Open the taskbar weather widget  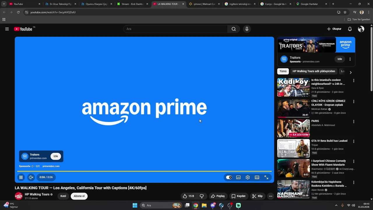pyautogui.click(x=10, y=205)
